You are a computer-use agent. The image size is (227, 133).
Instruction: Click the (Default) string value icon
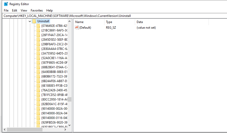pos(77,27)
